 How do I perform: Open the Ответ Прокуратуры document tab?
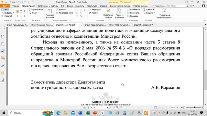[17, 25]
